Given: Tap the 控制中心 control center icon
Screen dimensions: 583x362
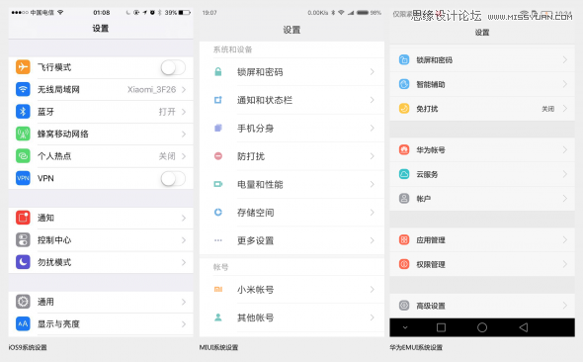Looking at the screenshot, I should tap(23, 240).
